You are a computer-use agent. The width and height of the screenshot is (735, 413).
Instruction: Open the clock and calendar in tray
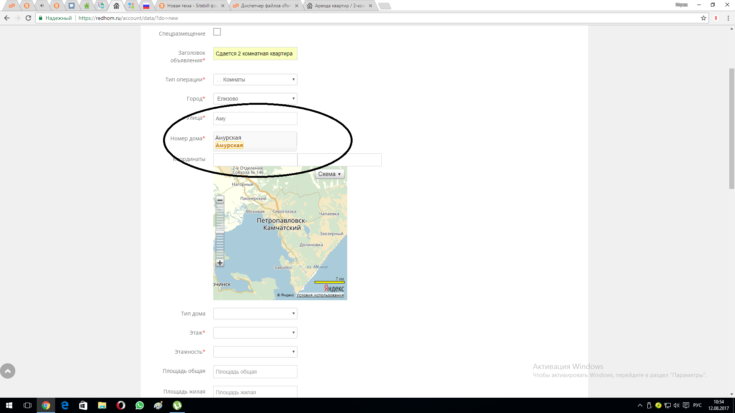(x=719, y=405)
